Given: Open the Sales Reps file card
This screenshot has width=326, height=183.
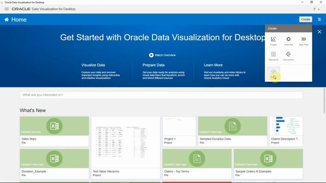Looking at the screenshot, I should pyautogui.click(x=55, y=132).
